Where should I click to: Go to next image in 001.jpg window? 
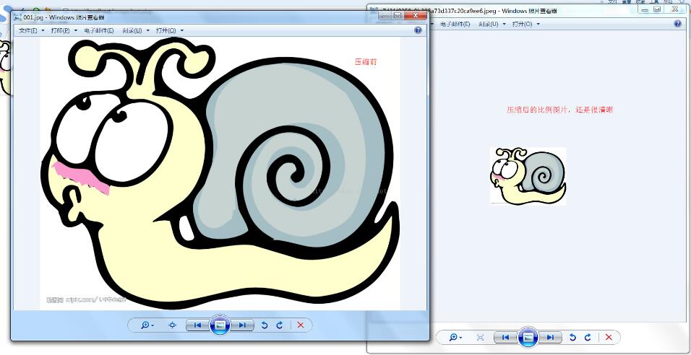pos(244,325)
